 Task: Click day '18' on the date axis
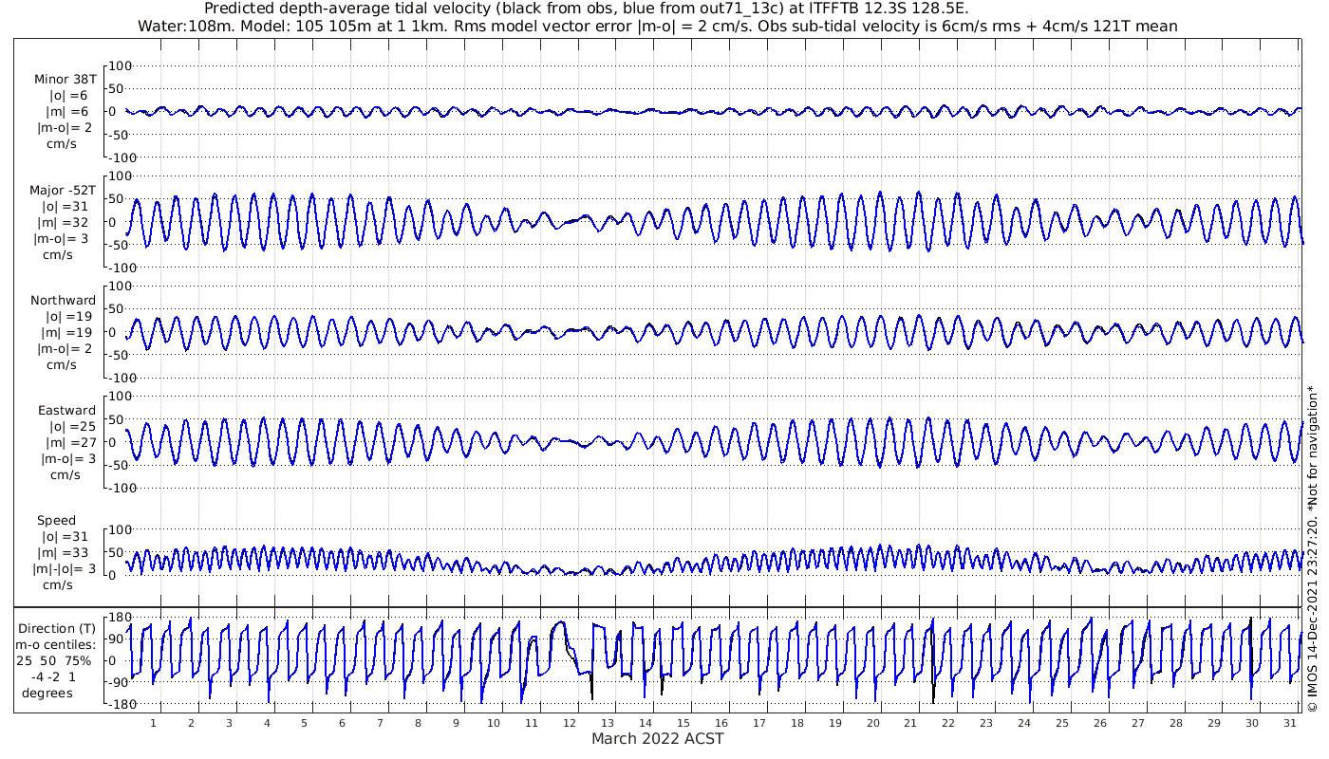click(x=796, y=722)
